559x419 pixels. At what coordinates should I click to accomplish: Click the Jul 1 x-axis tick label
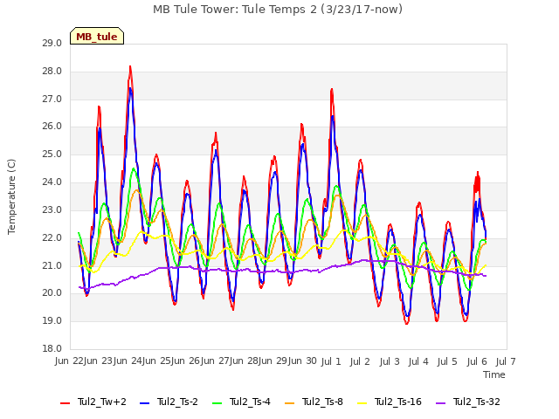(331, 361)
